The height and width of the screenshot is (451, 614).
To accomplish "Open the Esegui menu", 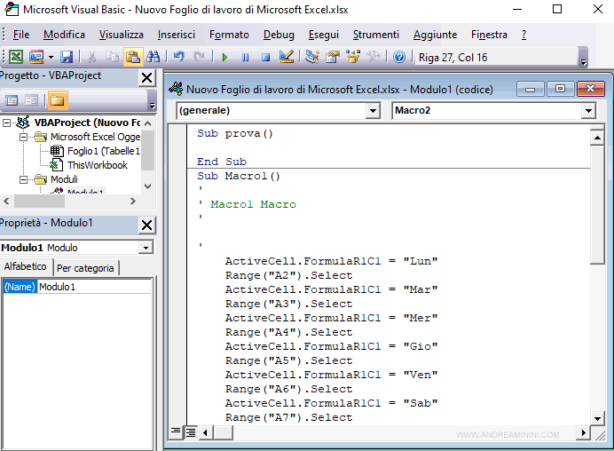I will pos(324,35).
